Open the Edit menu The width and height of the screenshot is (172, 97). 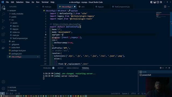[12, 2]
